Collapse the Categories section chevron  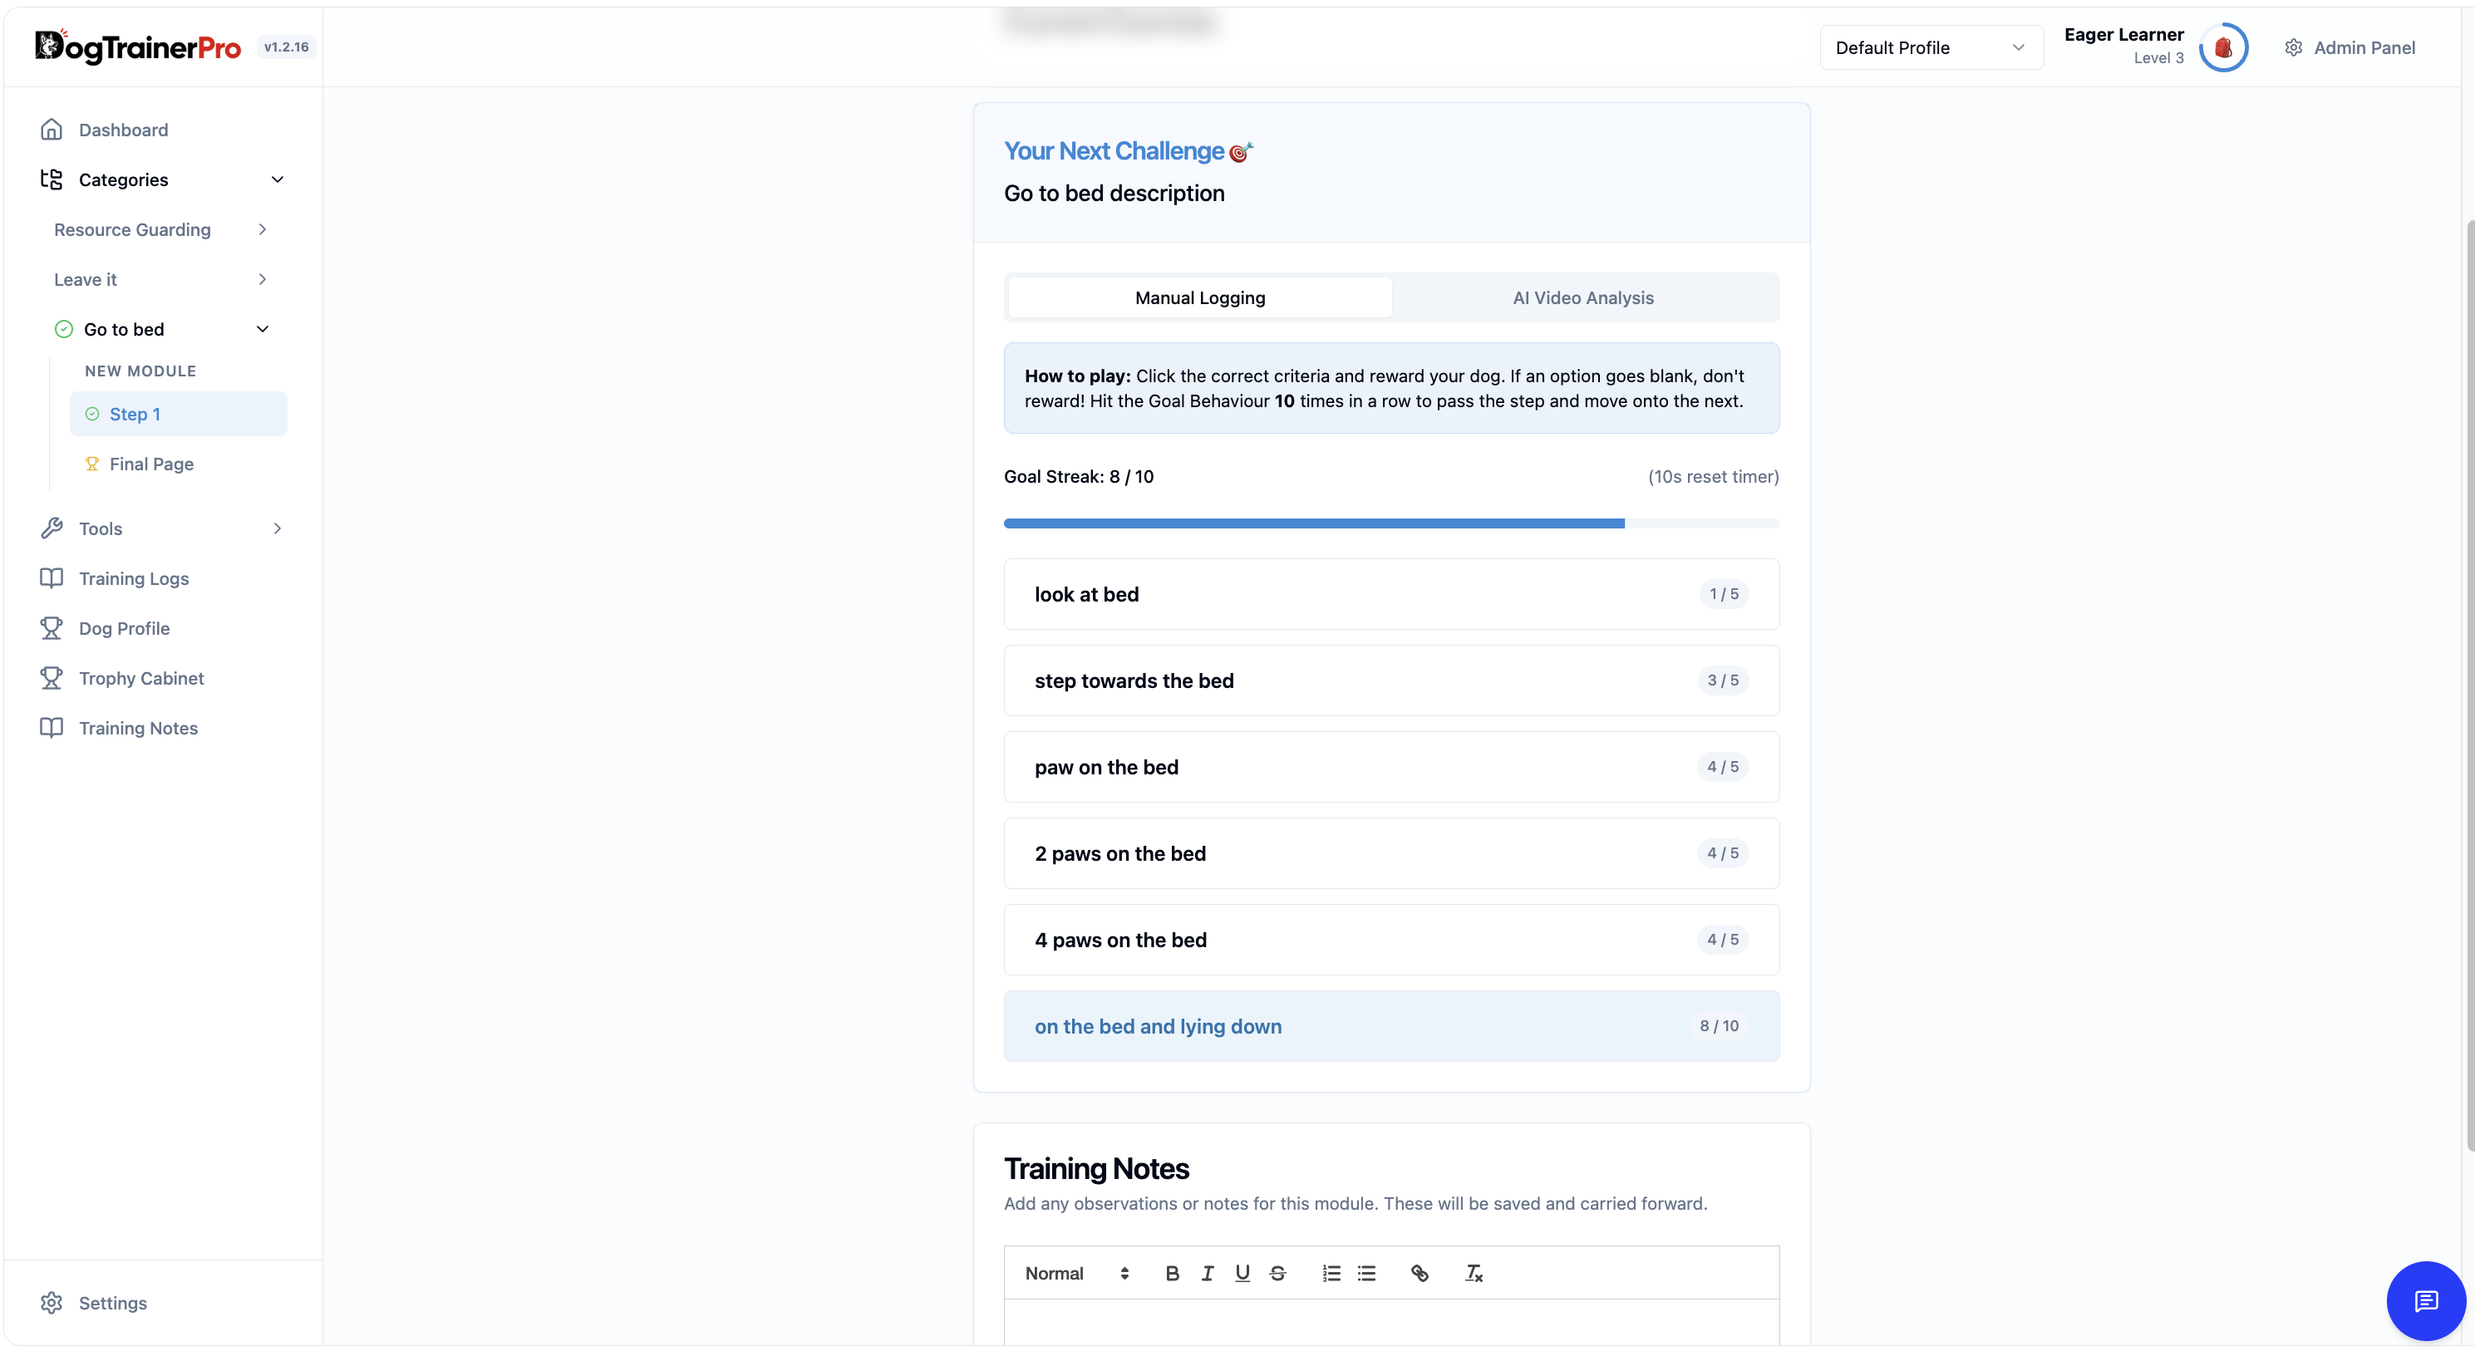pos(278,179)
